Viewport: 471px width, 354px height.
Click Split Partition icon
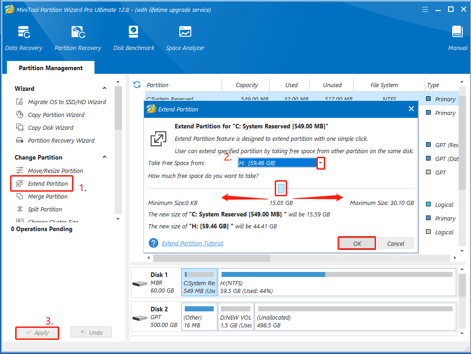click(x=20, y=209)
